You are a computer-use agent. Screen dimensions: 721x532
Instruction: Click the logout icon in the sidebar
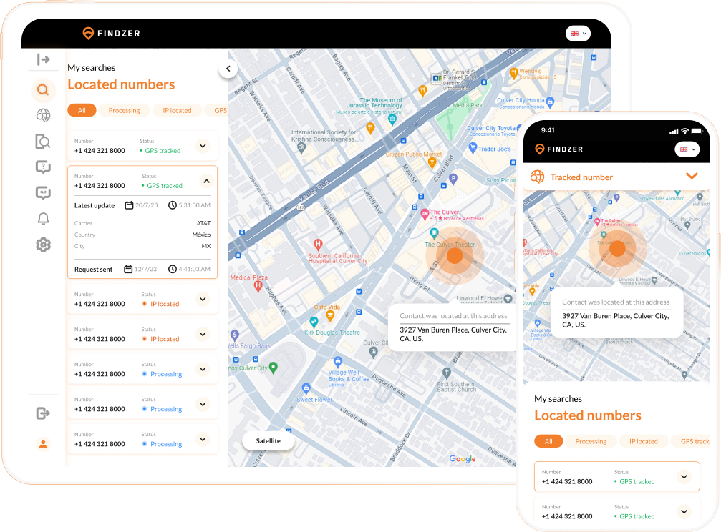click(x=43, y=413)
